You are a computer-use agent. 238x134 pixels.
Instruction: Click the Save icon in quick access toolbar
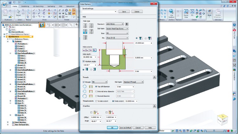(x=10, y=2)
